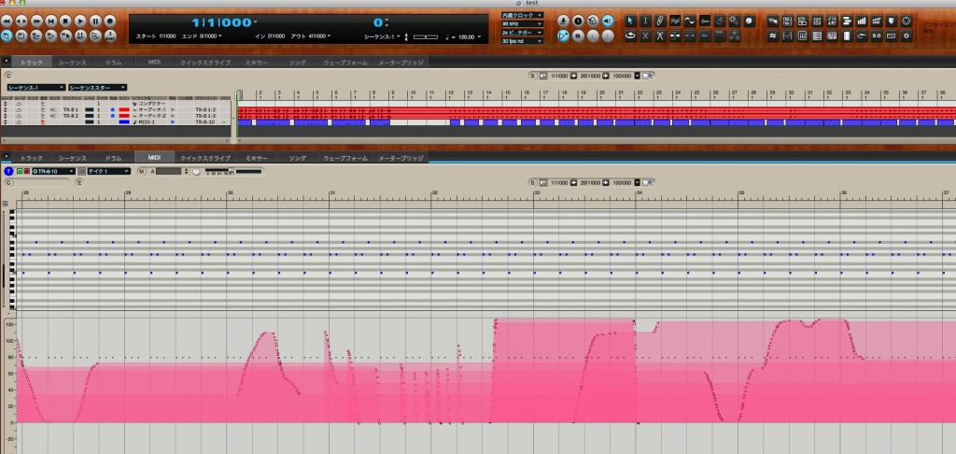Click the Fast Forward transport button
Viewport: 956px width, 454px height.
pos(36,21)
